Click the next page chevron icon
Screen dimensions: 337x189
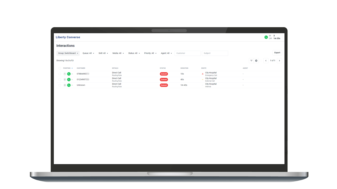(279, 60)
